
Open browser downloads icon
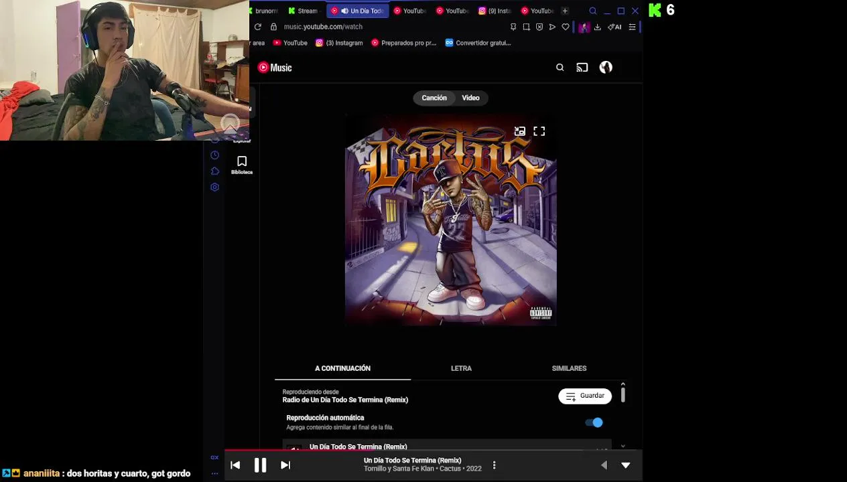598,27
